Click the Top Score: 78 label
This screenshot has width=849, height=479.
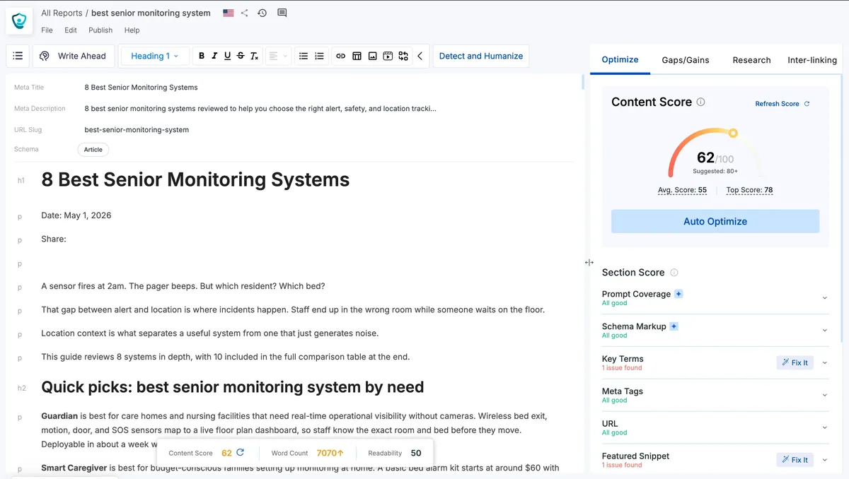click(x=749, y=190)
